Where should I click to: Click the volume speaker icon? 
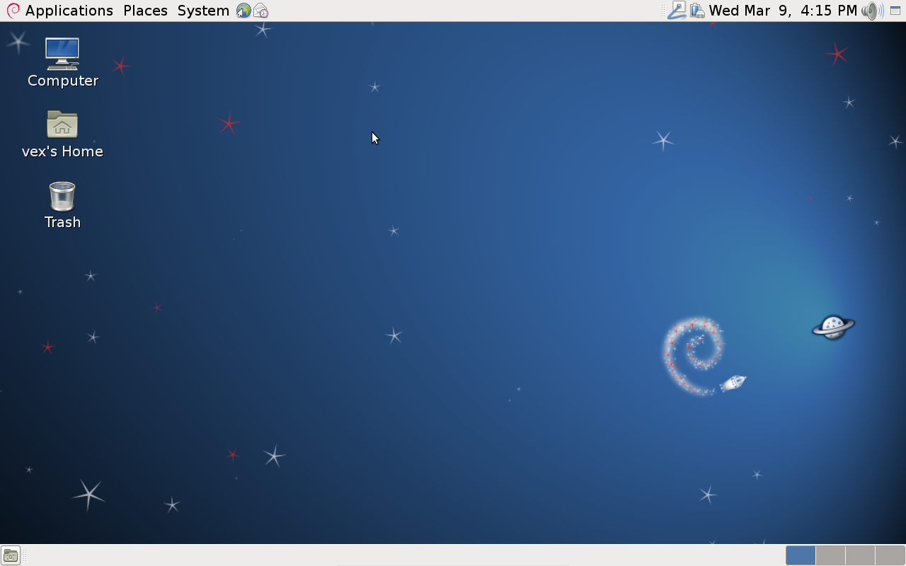point(872,11)
